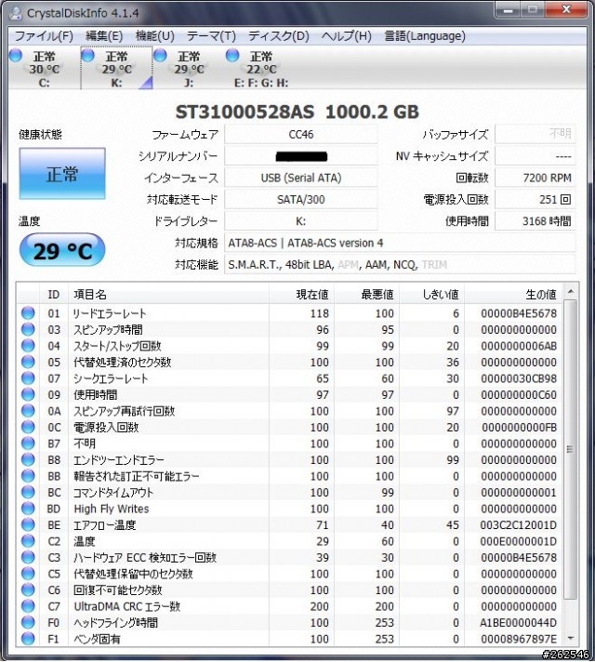Image resolution: width=595 pixels, height=662 pixels.
Task: Click raw value 00000B4E5678 of row 01
Action: pos(518,313)
